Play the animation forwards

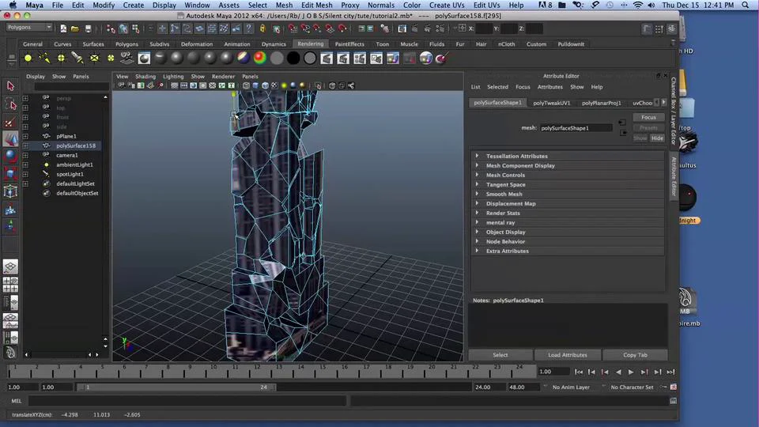[x=631, y=372]
